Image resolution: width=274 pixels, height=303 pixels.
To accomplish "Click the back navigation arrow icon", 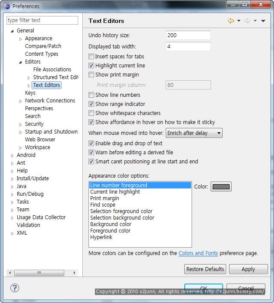I will pos(231,21).
